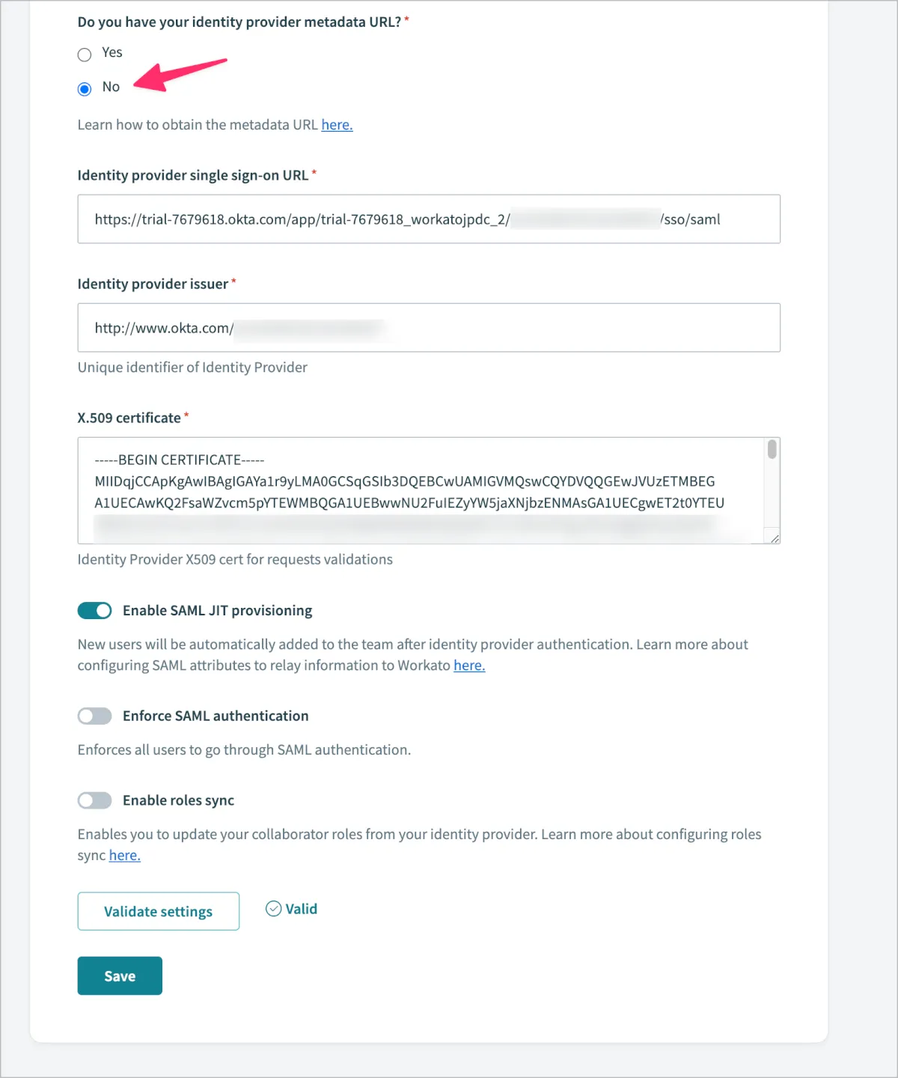Image resolution: width=898 pixels, height=1078 pixels.
Task: Click the single sign-on URL field
Action: tap(428, 219)
